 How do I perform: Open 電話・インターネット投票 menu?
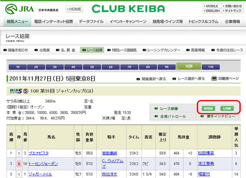[53, 22]
